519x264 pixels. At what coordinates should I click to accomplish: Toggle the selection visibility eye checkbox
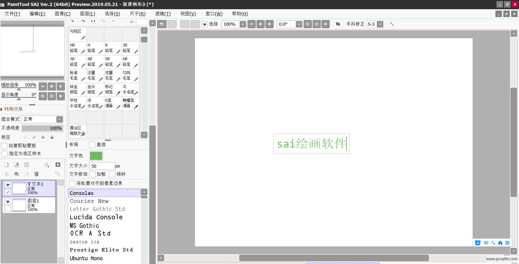tap(205, 24)
